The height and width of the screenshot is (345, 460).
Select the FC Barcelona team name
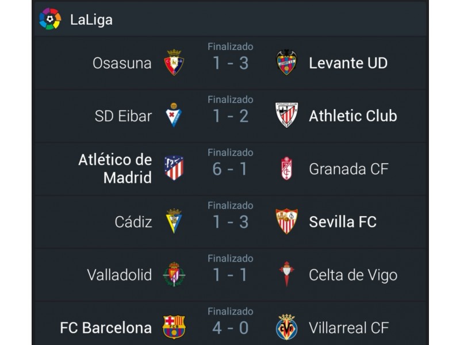coord(106,328)
